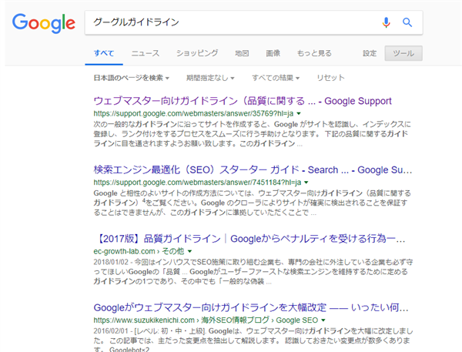The image size is (462, 352).
Task: Select the すべて tab
Action: pos(104,53)
